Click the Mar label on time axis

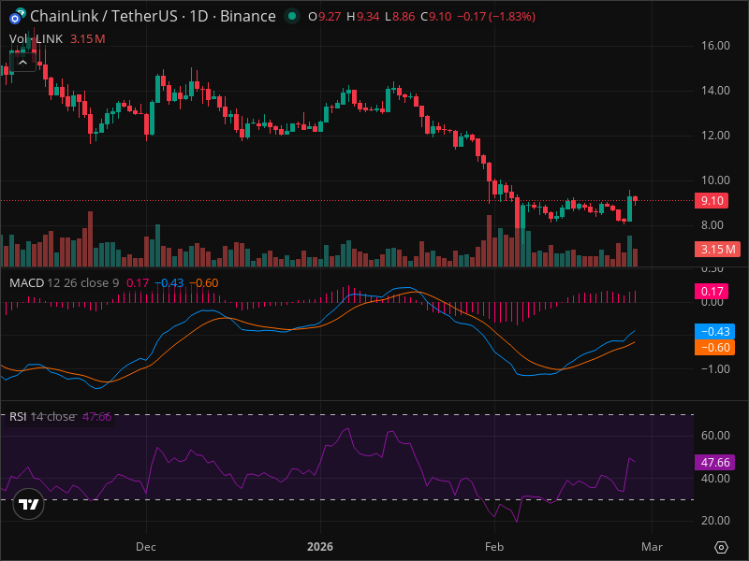[x=652, y=547]
